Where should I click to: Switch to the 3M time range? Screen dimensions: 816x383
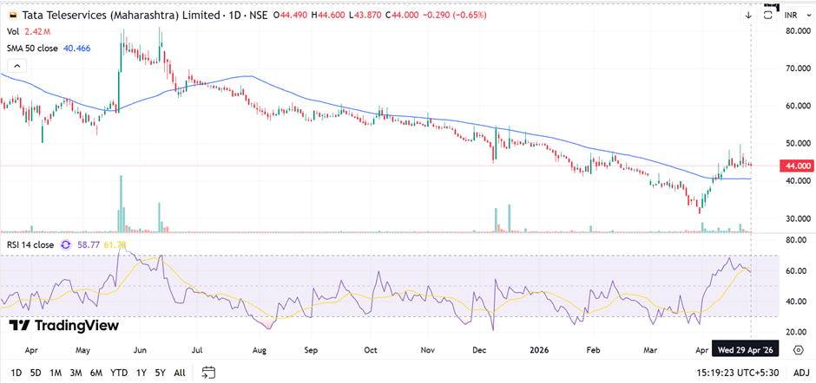tap(76, 373)
